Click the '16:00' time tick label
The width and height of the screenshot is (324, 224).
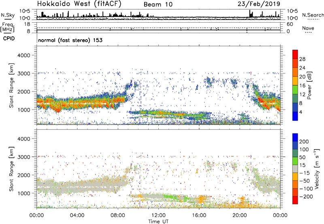[x=199, y=216]
